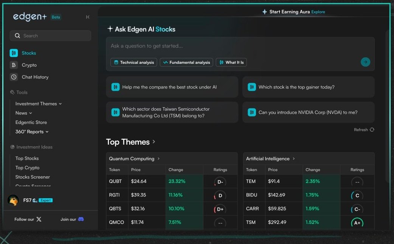394x244 pixels.
Task: Open the Crypto section in the sidebar
Action: tap(29, 65)
